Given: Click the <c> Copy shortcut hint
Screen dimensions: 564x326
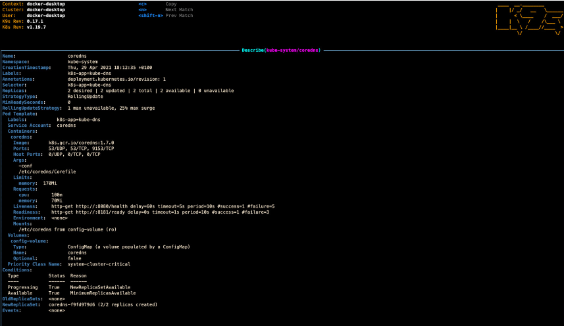Looking at the screenshot, I should pyautogui.click(x=157, y=4).
